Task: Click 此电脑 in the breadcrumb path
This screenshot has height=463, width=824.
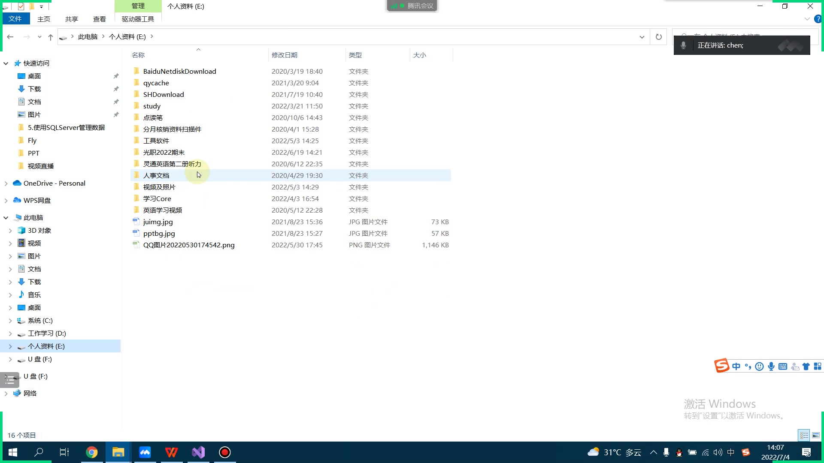Action: [88, 37]
